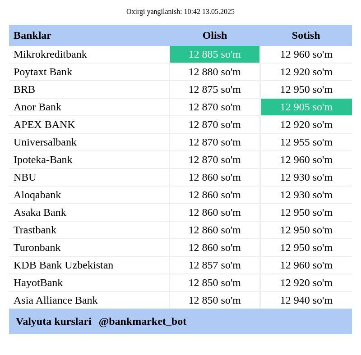Viewport: 361px width, 355px height.
Task: Click the Banklar column header
Action: [32, 36]
